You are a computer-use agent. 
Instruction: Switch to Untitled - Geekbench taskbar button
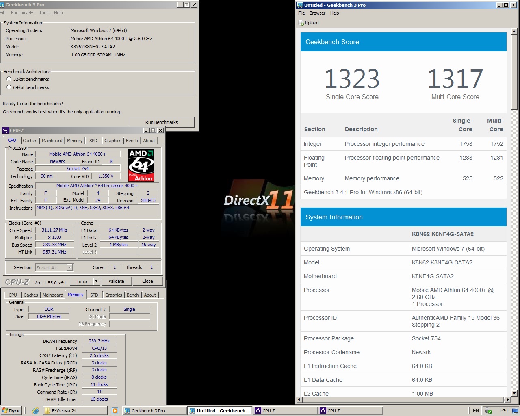(x=219, y=411)
